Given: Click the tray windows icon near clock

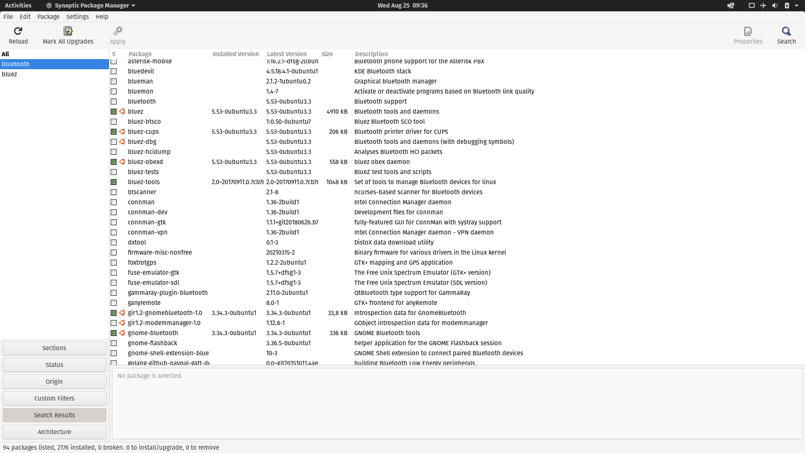Looking at the screenshot, I should 731,5.
